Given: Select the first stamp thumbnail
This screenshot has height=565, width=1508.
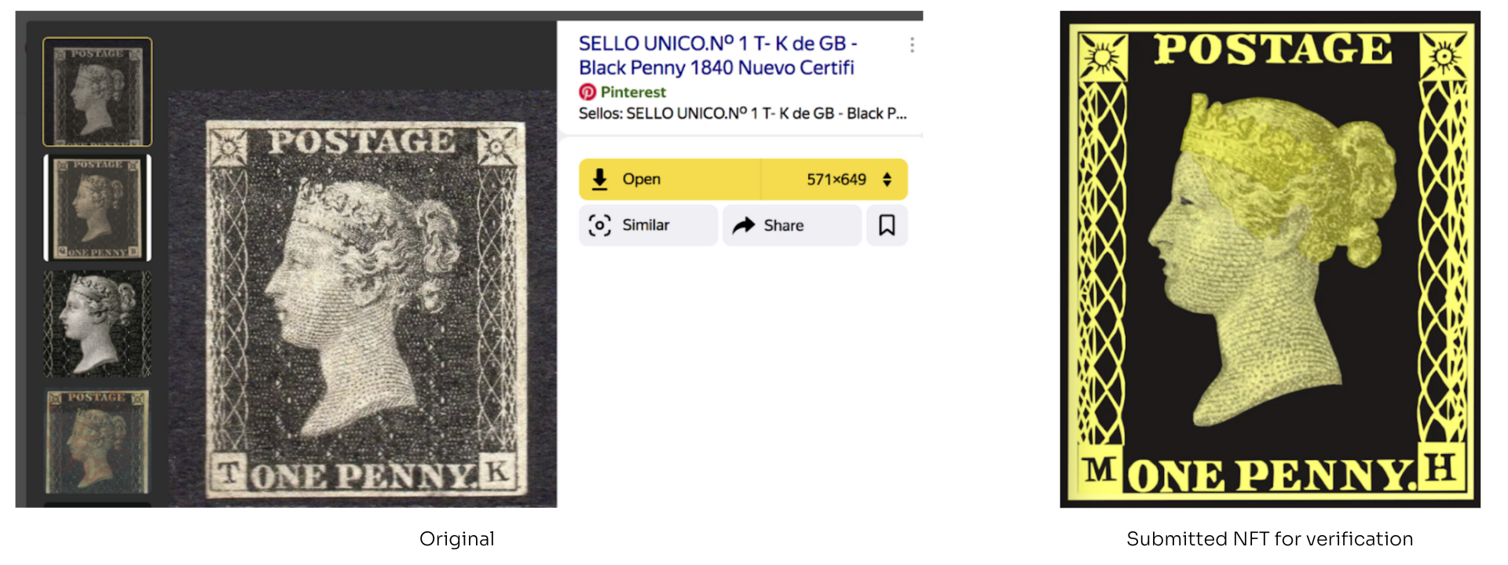Looking at the screenshot, I should [x=97, y=92].
